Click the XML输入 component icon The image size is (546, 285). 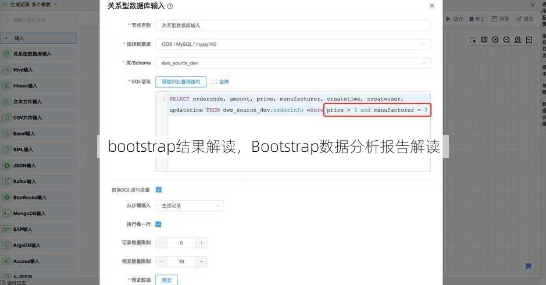6,149
